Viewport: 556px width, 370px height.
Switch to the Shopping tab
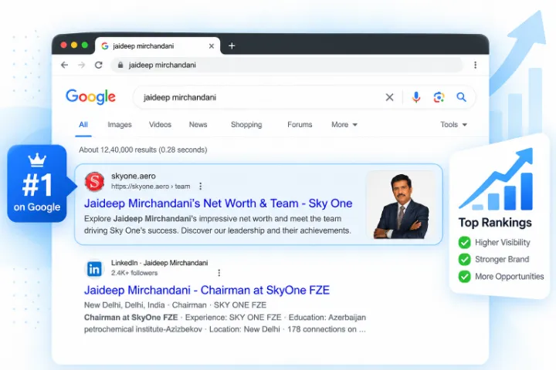point(246,125)
